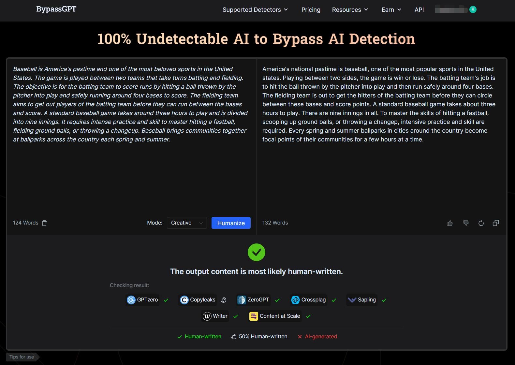Image resolution: width=515 pixels, height=365 pixels.
Task: Click the ZeroGPT detector logo
Action: pyautogui.click(x=242, y=300)
